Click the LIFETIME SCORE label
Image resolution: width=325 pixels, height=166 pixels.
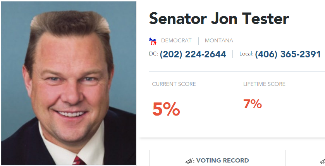(x=264, y=84)
